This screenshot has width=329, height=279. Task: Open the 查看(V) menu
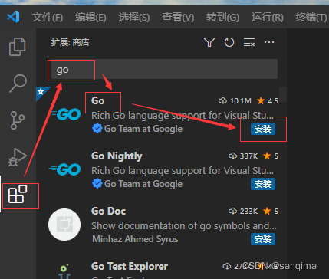(178, 18)
